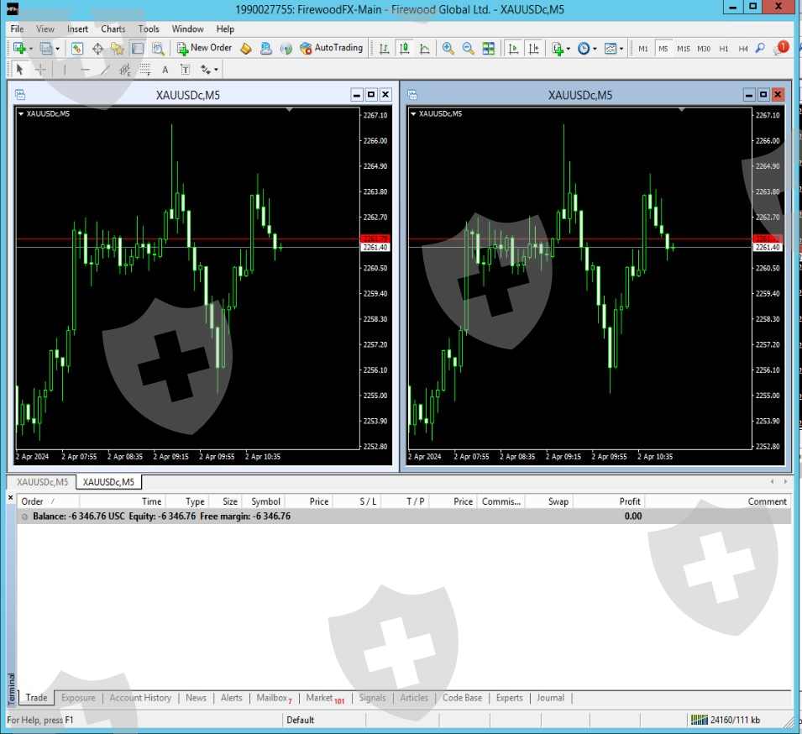
Task: Click the Zoom Out chart icon
Action: 468,49
